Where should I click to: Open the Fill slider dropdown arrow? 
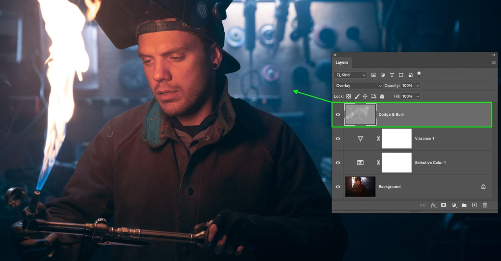click(417, 96)
